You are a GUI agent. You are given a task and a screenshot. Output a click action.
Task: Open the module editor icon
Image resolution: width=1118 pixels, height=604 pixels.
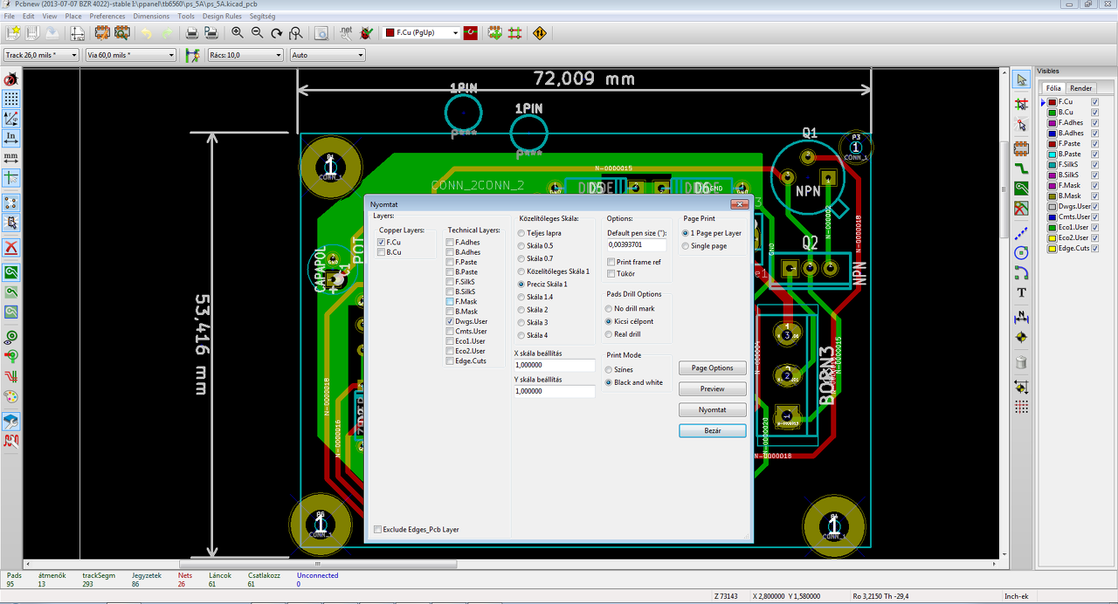click(x=102, y=33)
